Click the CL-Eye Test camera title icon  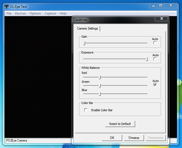tap(7, 7)
